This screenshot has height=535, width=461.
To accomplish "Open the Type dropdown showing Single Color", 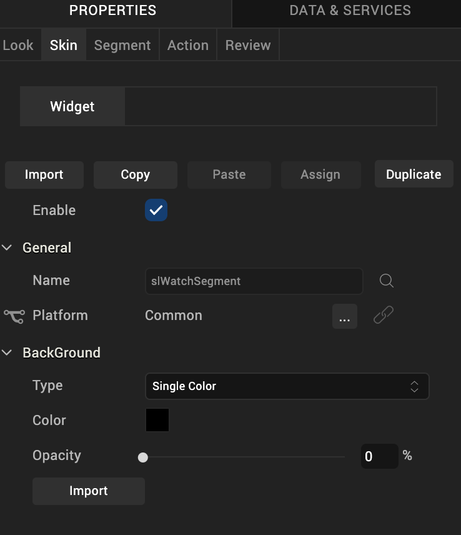I will pyautogui.click(x=287, y=386).
